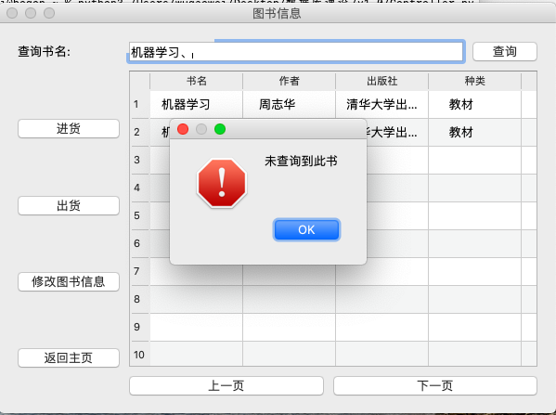Click the table's top-left corner select-all cell
This screenshot has height=415, width=556.
point(140,81)
